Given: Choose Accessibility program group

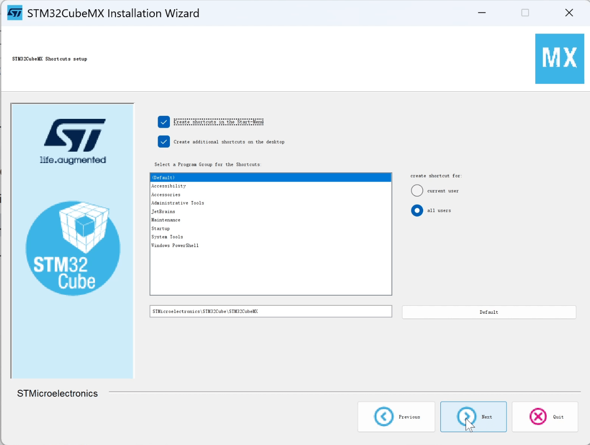Looking at the screenshot, I should point(169,186).
